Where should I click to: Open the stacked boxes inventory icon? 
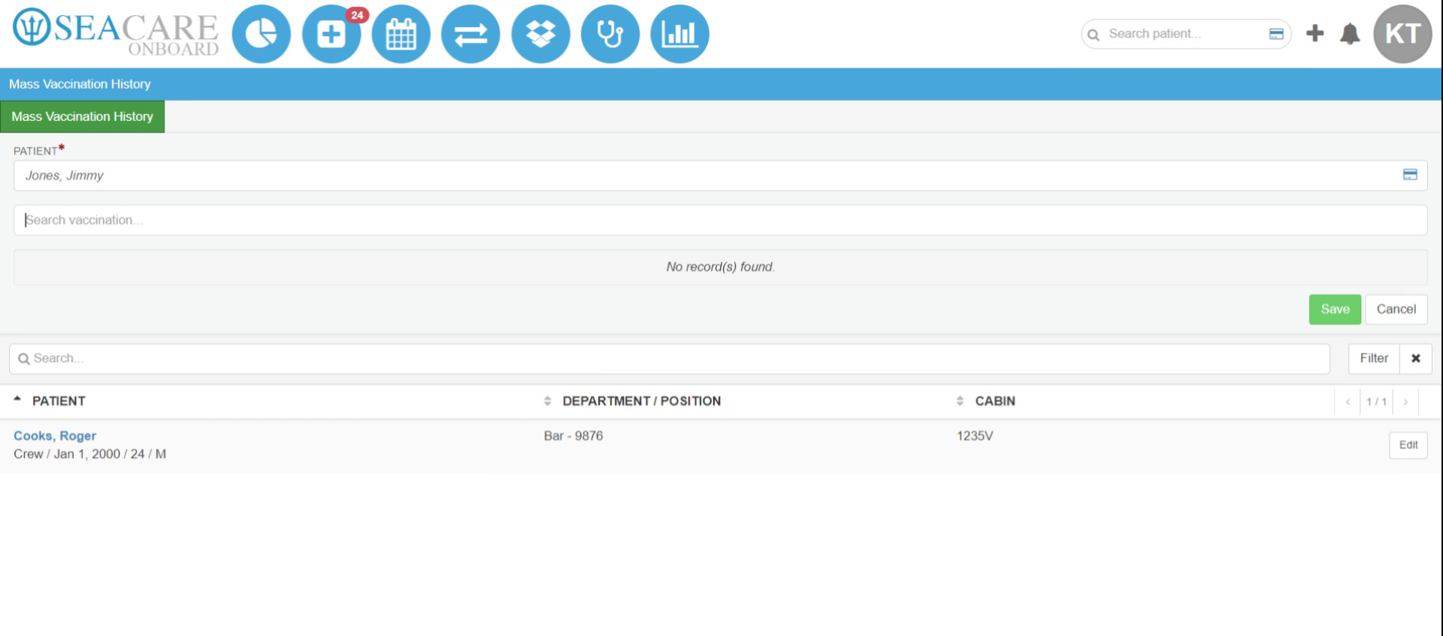click(540, 34)
